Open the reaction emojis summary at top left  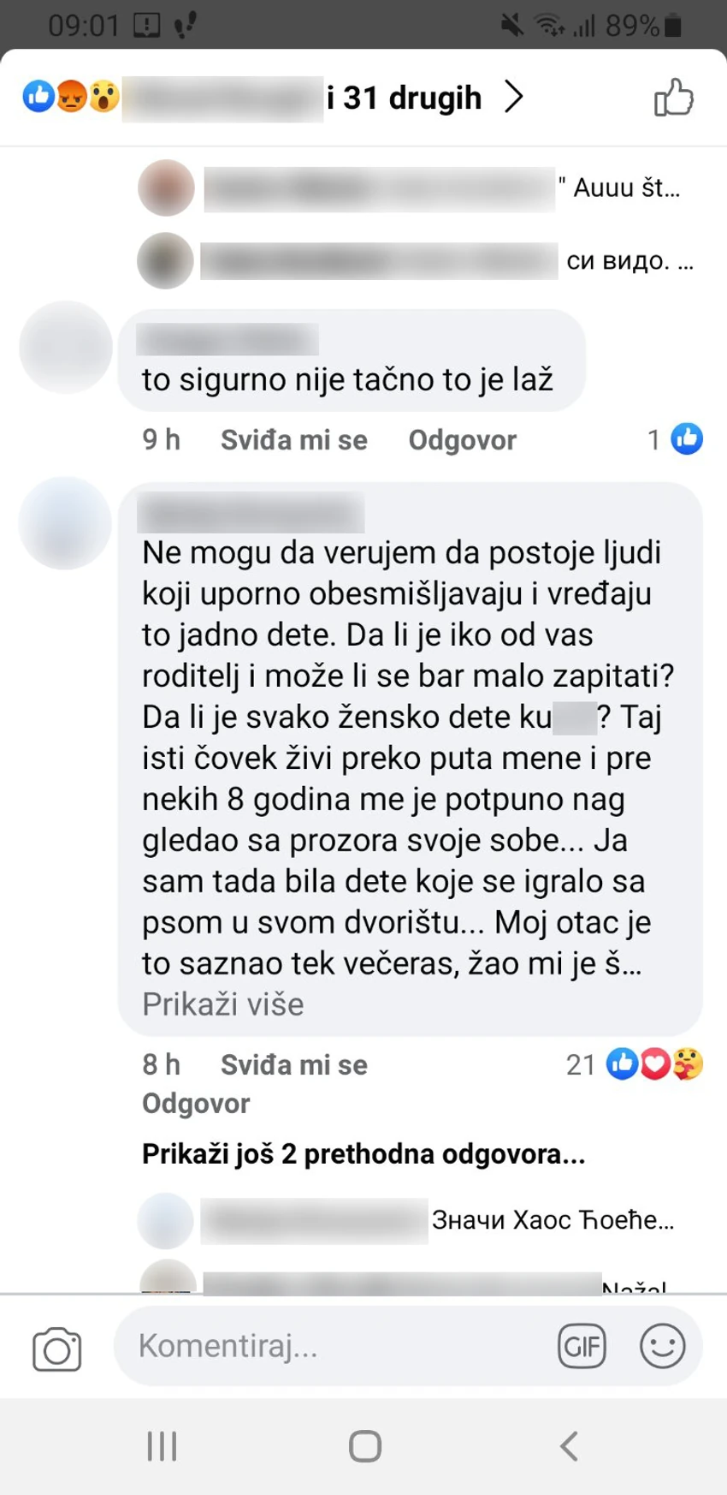71,97
